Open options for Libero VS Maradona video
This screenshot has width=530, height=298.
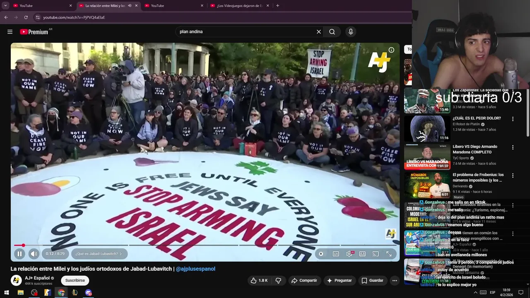[x=513, y=147]
